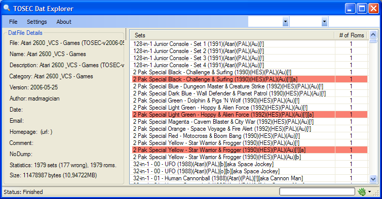Click the Author: madmagician line
Viewport: 382px width, 199px height.
(x=34, y=98)
